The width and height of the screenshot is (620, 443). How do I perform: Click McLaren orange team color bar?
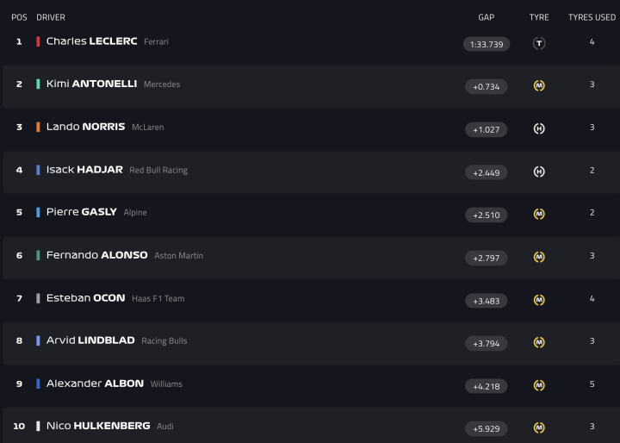tap(38, 127)
